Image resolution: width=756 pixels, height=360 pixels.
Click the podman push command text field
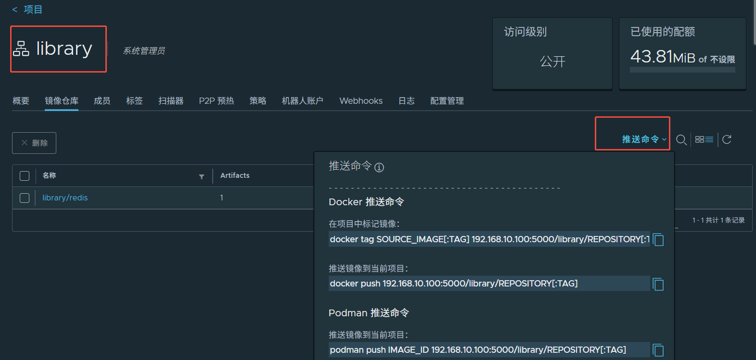[x=489, y=349]
